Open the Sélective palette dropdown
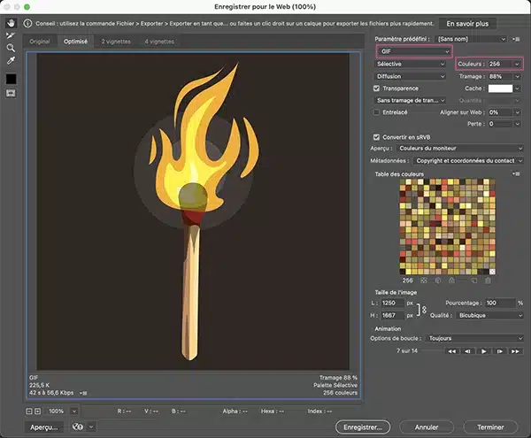 click(x=410, y=64)
